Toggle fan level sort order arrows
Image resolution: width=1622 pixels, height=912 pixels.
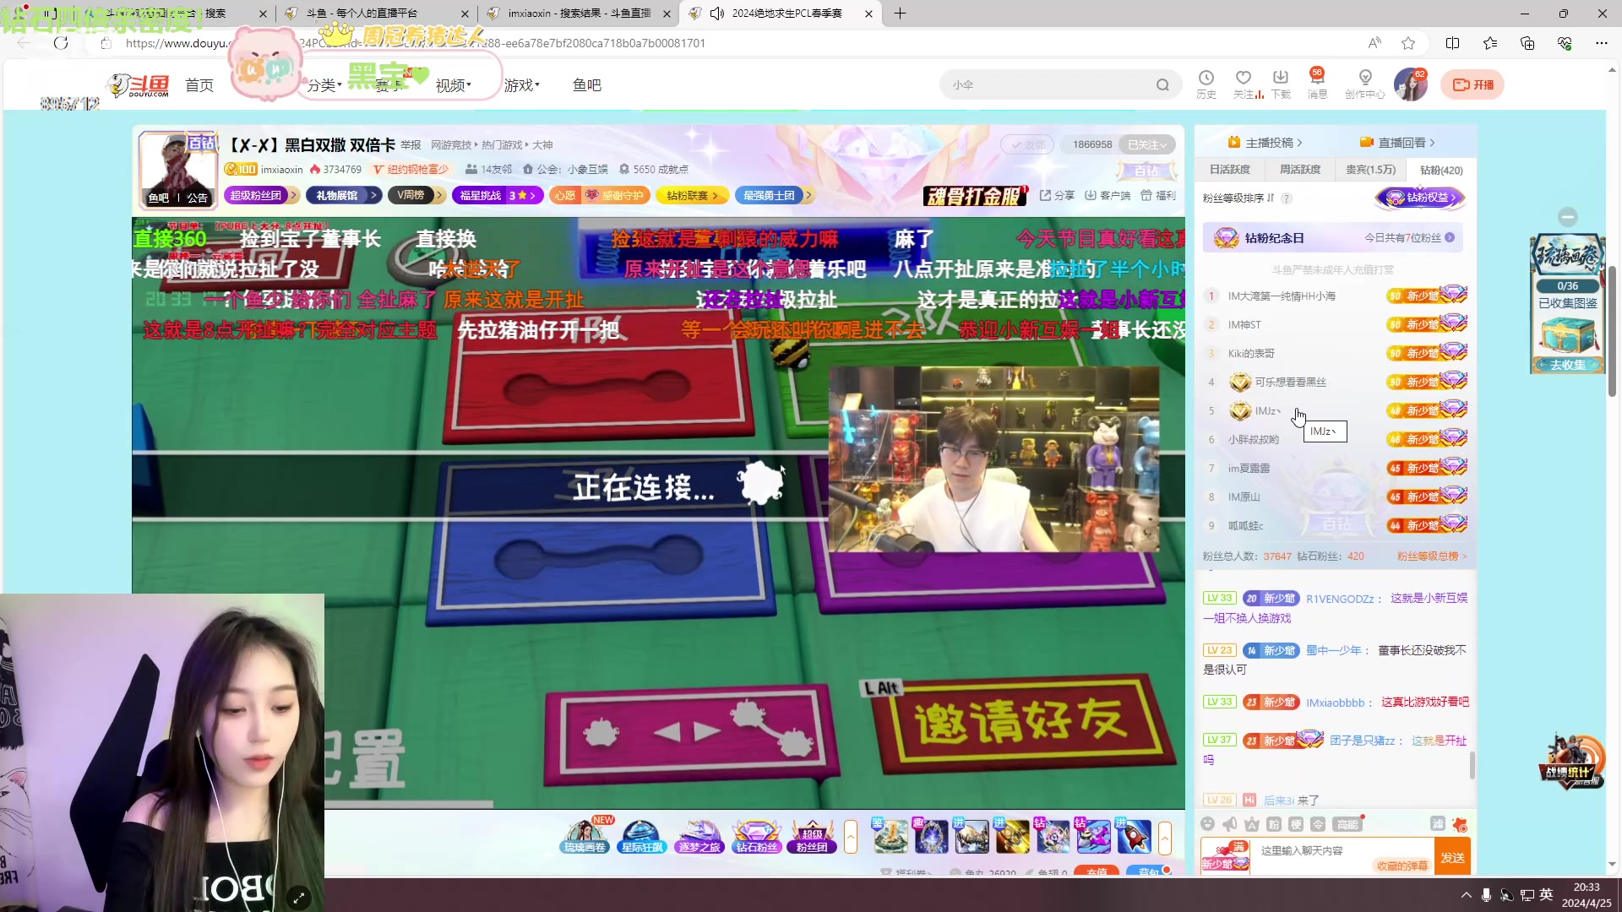coord(1271,198)
